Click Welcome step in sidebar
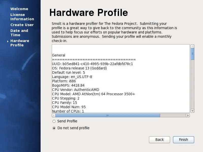 point(19,9)
